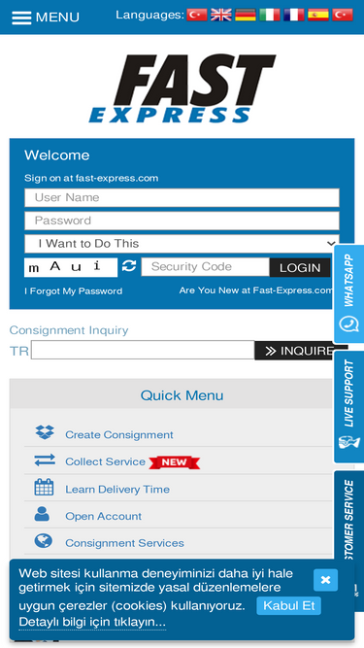Refresh the captcha security image
Viewport: 364px width, 648px height.
click(129, 266)
